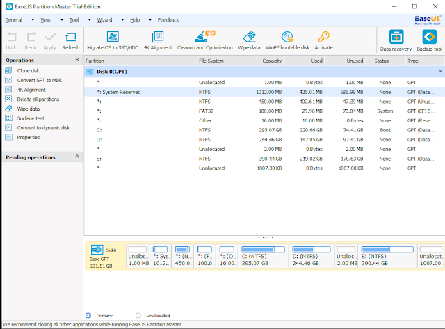
Task: Open the General menu dropdown arrow
Action: click(x=33, y=20)
